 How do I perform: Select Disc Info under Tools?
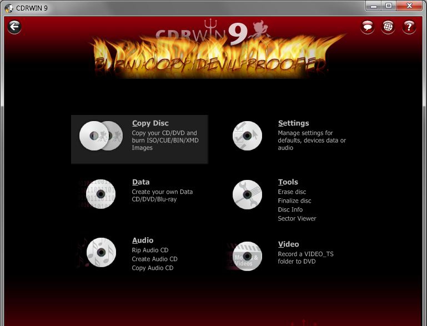point(290,209)
